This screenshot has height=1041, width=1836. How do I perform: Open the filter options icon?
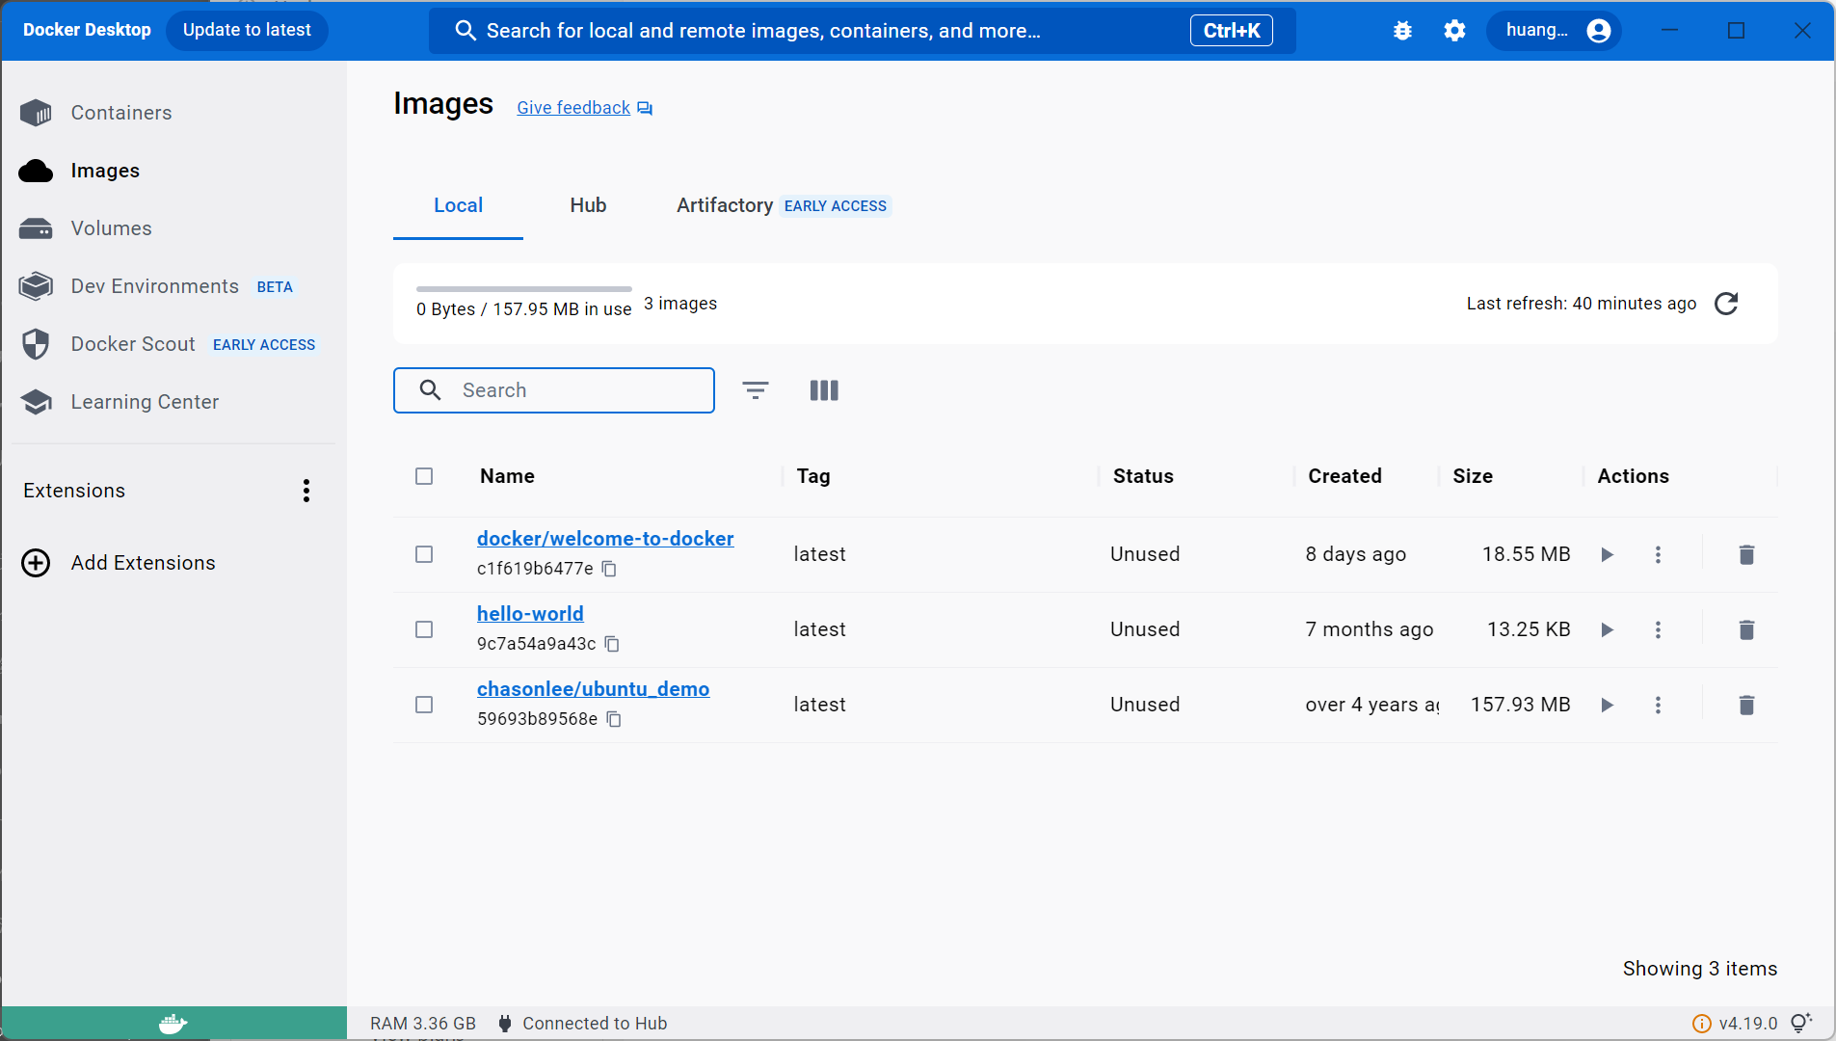(755, 390)
